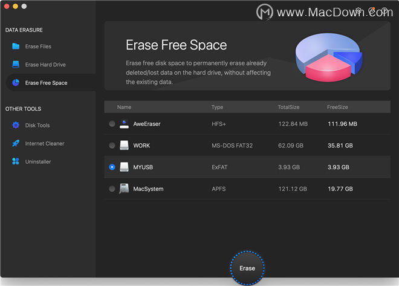Click the Internet Cleaner rocket icon
The image size is (399, 286).
tap(16, 143)
